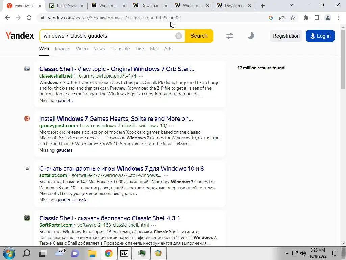Select the Video search category
This screenshot has height=260, width=346.
(x=82, y=49)
